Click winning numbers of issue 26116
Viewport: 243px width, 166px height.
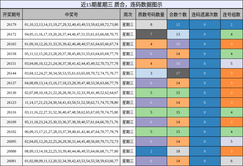click(71, 112)
